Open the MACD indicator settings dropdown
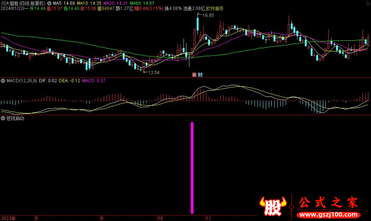Image resolution: width=371 pixels, height=221 pixels. coord(3,81)
